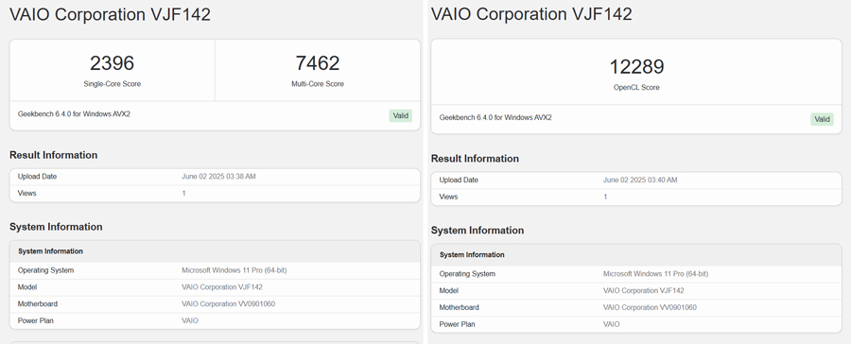Select Motherboard value VV0901060 in right panel
The height and width of the screenshot is (344, 851).
pos(651,308)
